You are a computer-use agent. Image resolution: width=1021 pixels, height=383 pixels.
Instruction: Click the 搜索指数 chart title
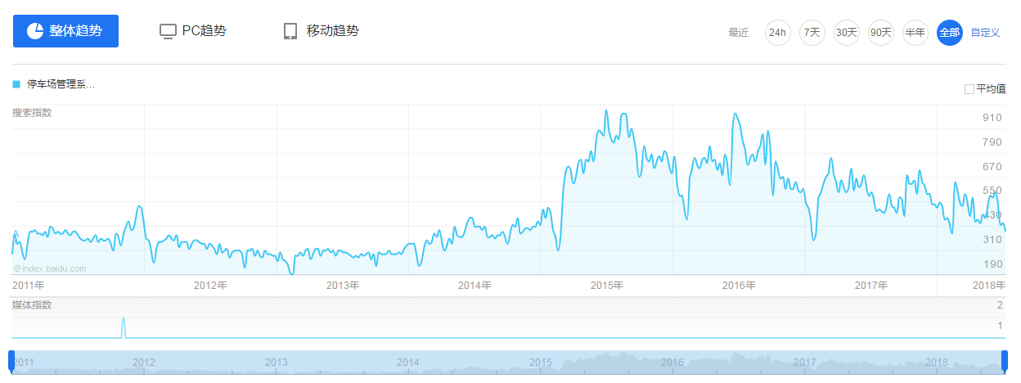(32, 112)
